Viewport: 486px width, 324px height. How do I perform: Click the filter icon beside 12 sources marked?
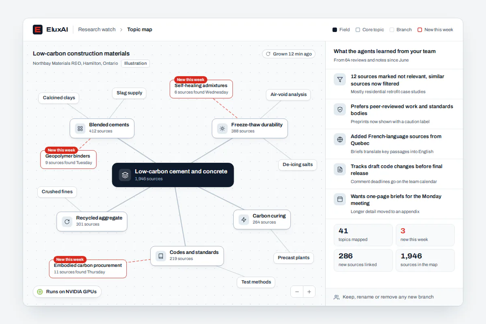pos(340,79)
